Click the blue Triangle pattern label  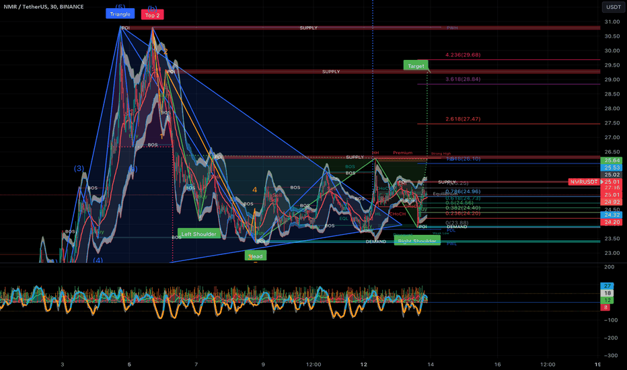120,14
